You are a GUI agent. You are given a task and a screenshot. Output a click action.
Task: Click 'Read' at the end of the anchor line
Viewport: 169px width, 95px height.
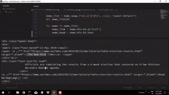162,74
